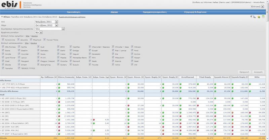Click the spreadsheet export icon at top right

(263, 17)
